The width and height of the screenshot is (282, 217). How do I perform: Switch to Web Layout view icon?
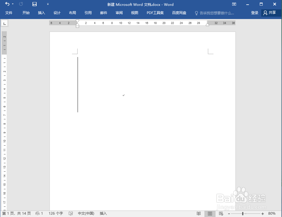pyautogui.click(x=221, y=213)
